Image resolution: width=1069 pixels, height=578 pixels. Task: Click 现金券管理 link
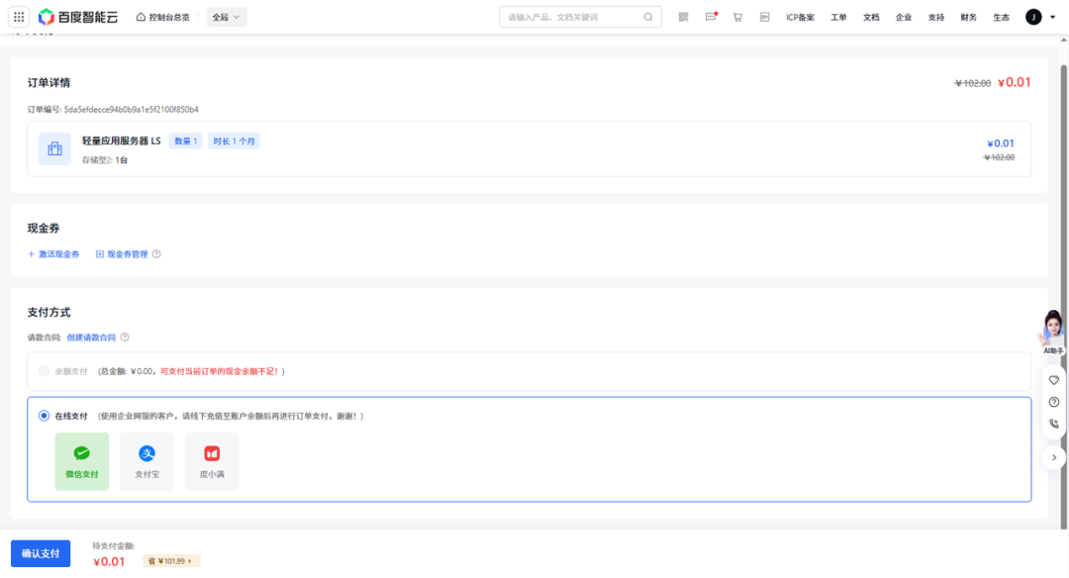tap(122, 254)
